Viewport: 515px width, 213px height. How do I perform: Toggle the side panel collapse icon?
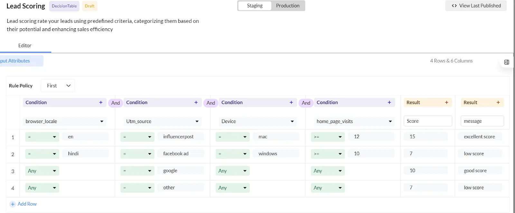[507, 62]
